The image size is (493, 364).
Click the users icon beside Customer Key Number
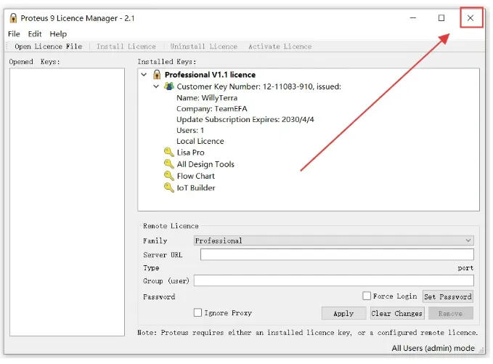tap(169, 86)
